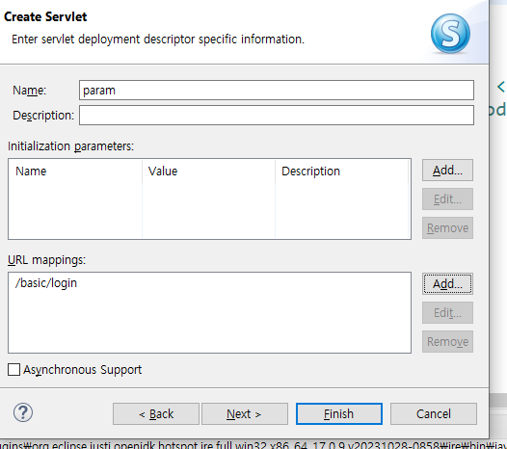The image size is (507, 449).
Task: Add a new initialization parameter
Action: tap(447, 170)
